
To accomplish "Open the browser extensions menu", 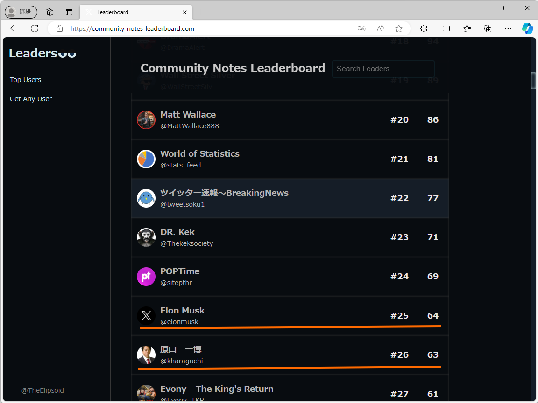I will click(x=424, y=28).
